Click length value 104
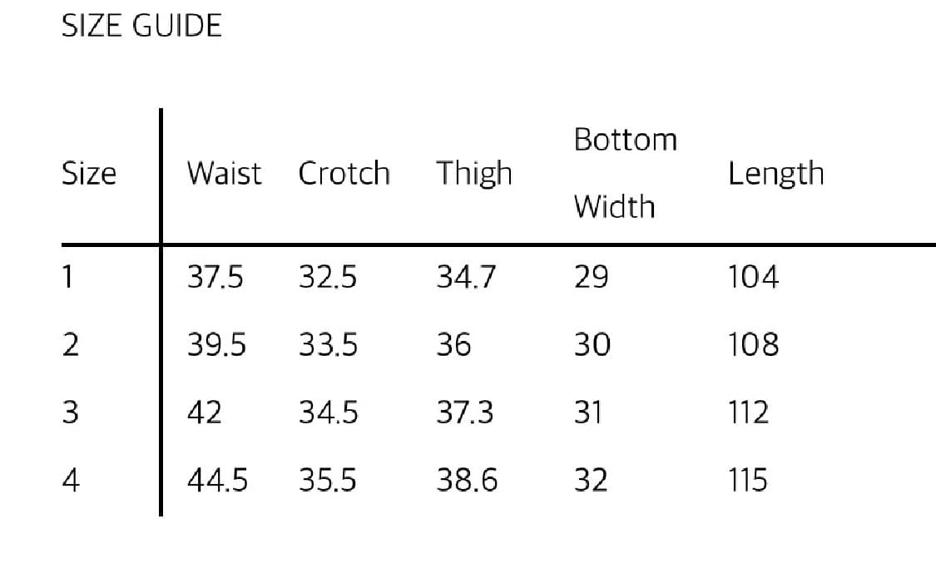This screenshot has height=588, width=936. pos(753,277)
